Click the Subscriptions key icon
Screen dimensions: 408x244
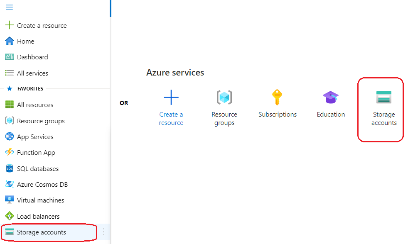[x=277, y=98]
